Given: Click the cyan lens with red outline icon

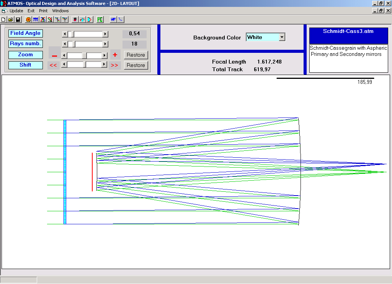Looking at the screenshot, I should [x=90, y=20].
